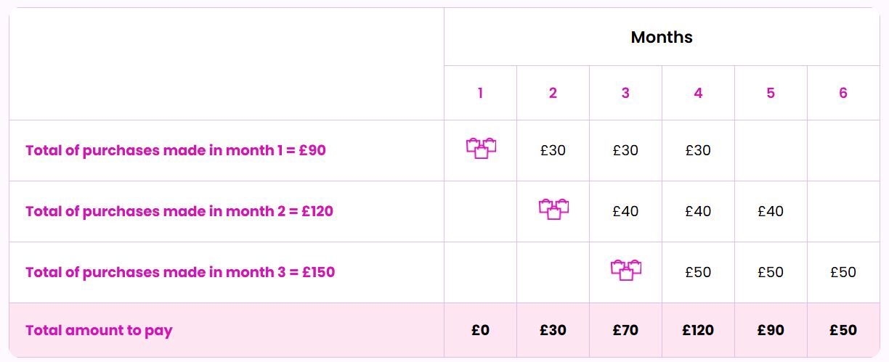This screenshot has width=889, height=362.
Task: Click the shopping bags icon in month 1
Action: (481, 149)
